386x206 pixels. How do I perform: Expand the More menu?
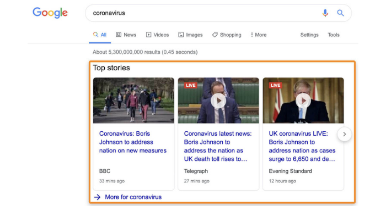[x=259, y=35]
